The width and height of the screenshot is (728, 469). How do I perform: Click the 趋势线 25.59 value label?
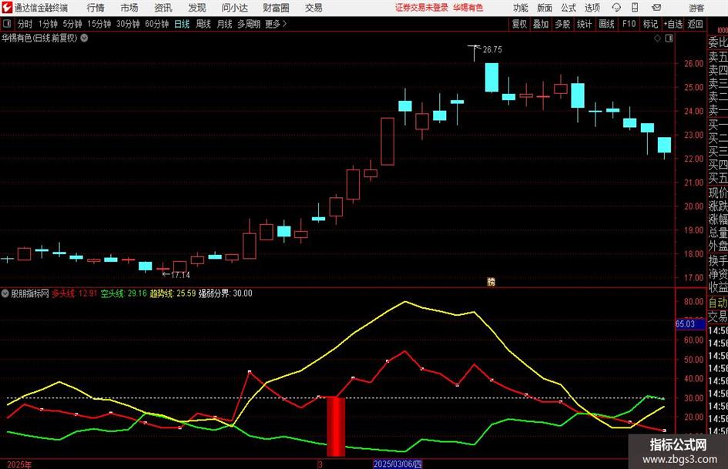click(x=173, y=293)
